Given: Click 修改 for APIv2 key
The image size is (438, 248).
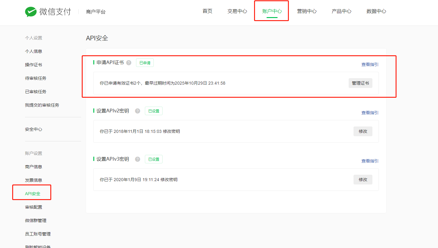Looking at the screenshot, I should 363,131.
